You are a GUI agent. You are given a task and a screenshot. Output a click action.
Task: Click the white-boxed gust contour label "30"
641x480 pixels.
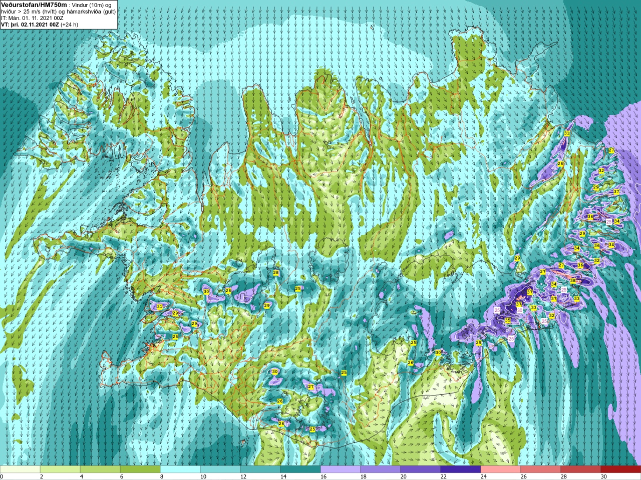coord(520,310)
